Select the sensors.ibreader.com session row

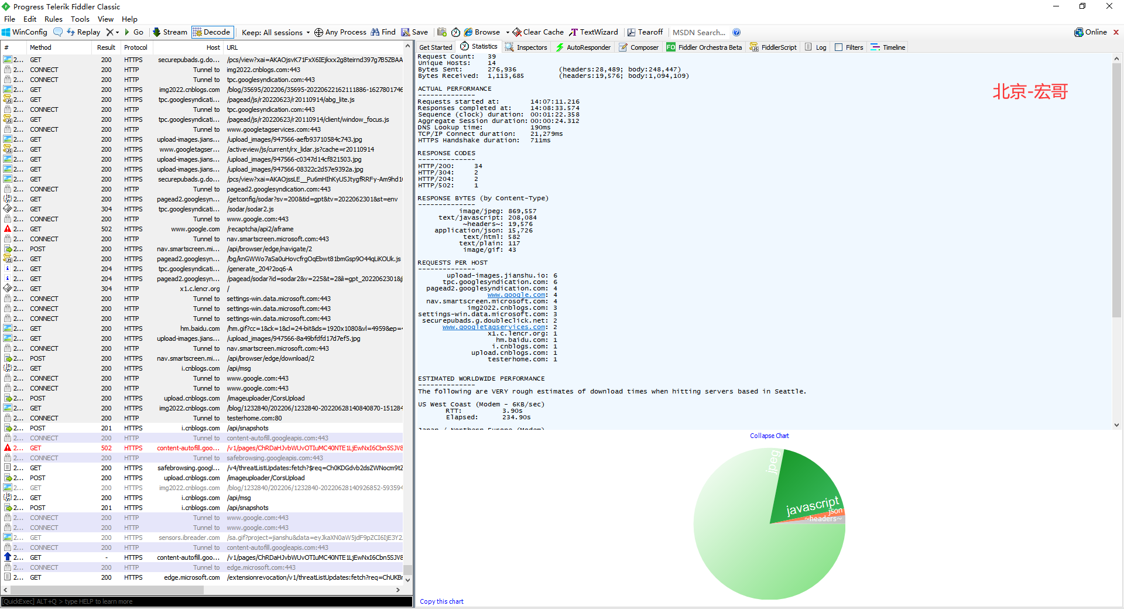pyautogui.click(x=203, y=538)
